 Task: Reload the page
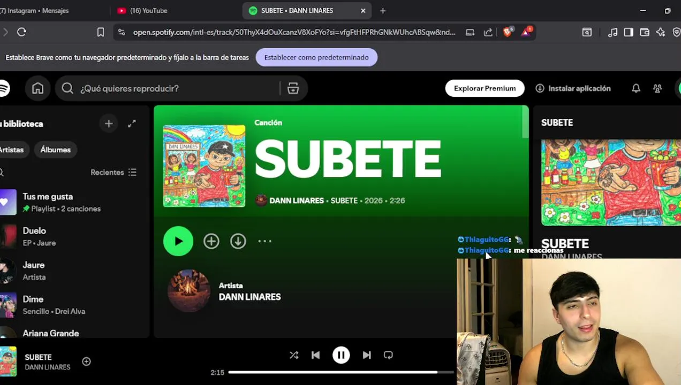tap(21, 32)
